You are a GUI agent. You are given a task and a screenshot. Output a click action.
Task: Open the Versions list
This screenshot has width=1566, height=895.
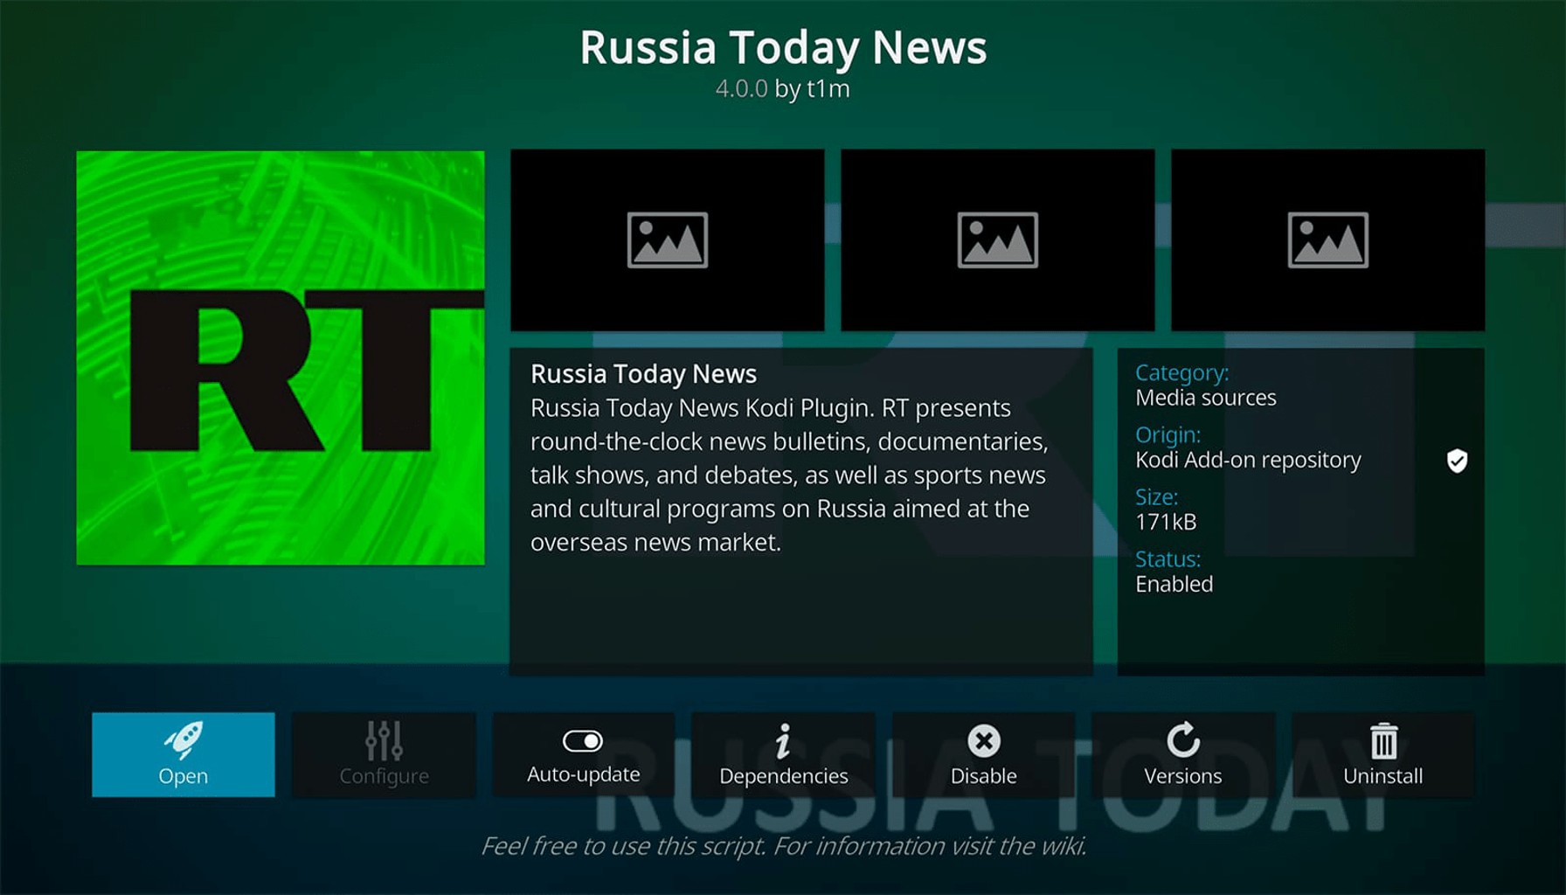(1183, 754)
